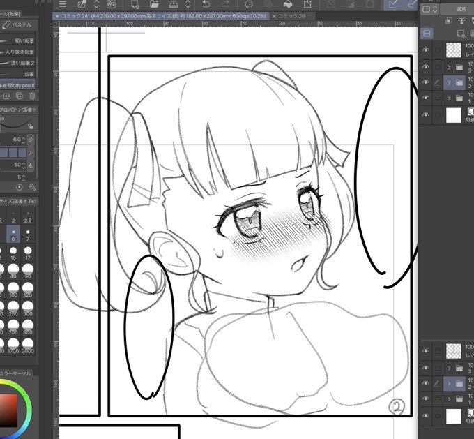Screen dimensions: 474x439
Task: Hide the top raster layer eye
Action: [426, 50]
